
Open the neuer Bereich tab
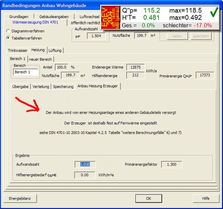pos(41,59)
